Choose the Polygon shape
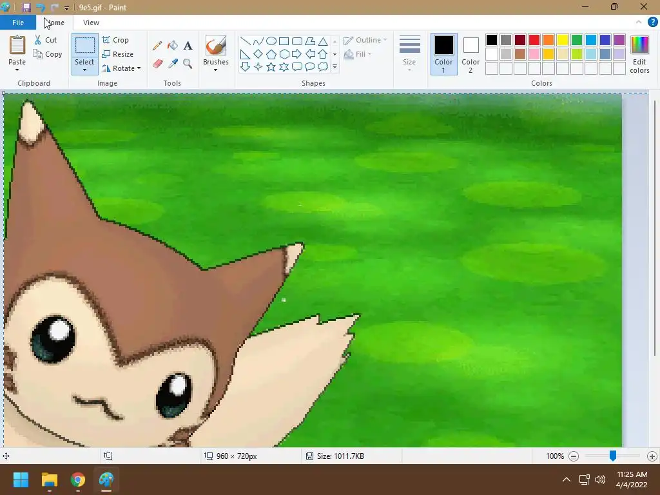 (310, 41)
